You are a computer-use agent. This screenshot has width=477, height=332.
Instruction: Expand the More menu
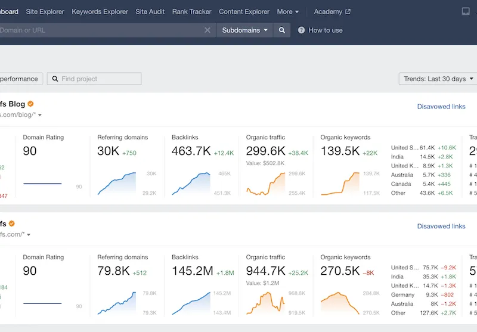pos(288,11)
